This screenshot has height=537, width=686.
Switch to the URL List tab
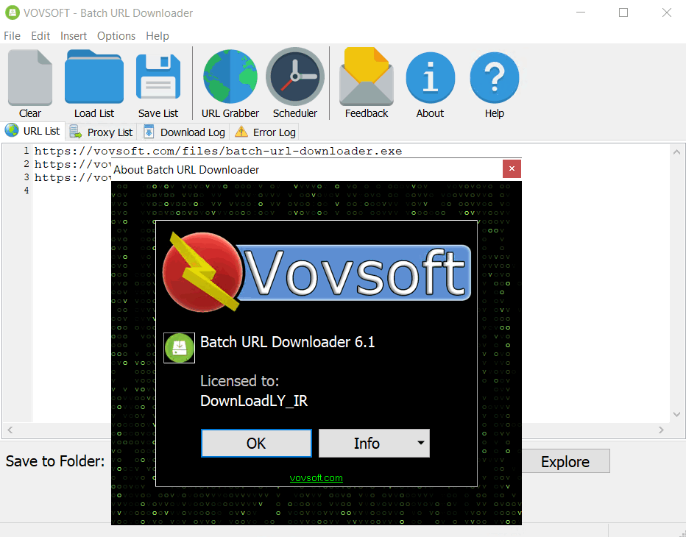(x=32, y=131)
